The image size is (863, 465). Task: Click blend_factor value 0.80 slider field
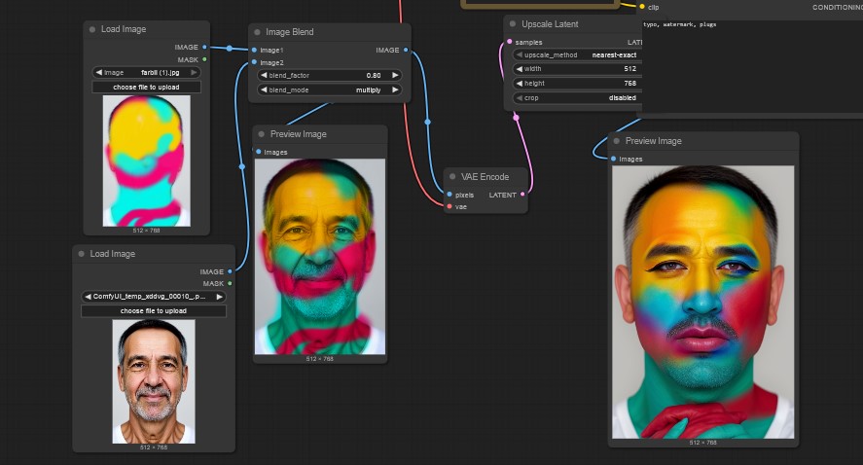point(330,75)
